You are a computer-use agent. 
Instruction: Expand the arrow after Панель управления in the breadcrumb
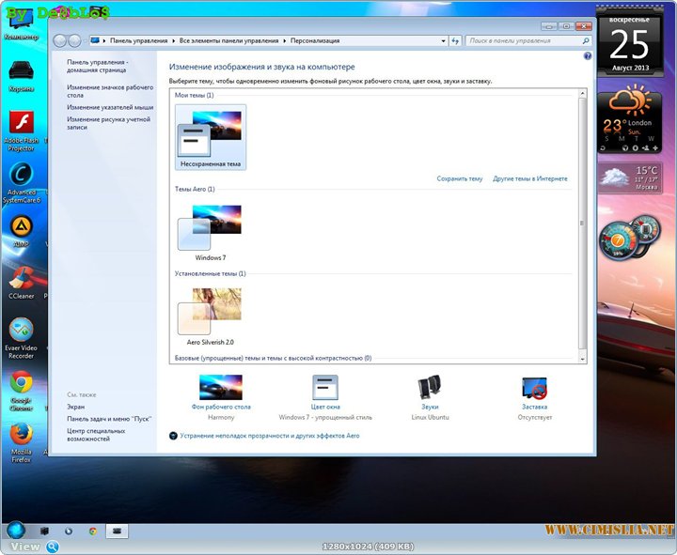(x=174, y=41)
